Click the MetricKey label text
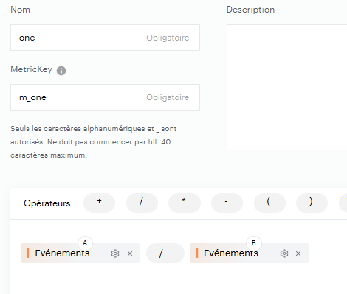The height and width of the screenshot is (294, 347). (x=31, y=69)
